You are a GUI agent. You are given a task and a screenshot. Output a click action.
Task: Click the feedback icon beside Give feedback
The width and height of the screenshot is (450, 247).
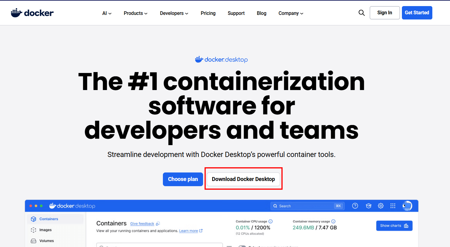pyautogui.click(x=158, y=224)
